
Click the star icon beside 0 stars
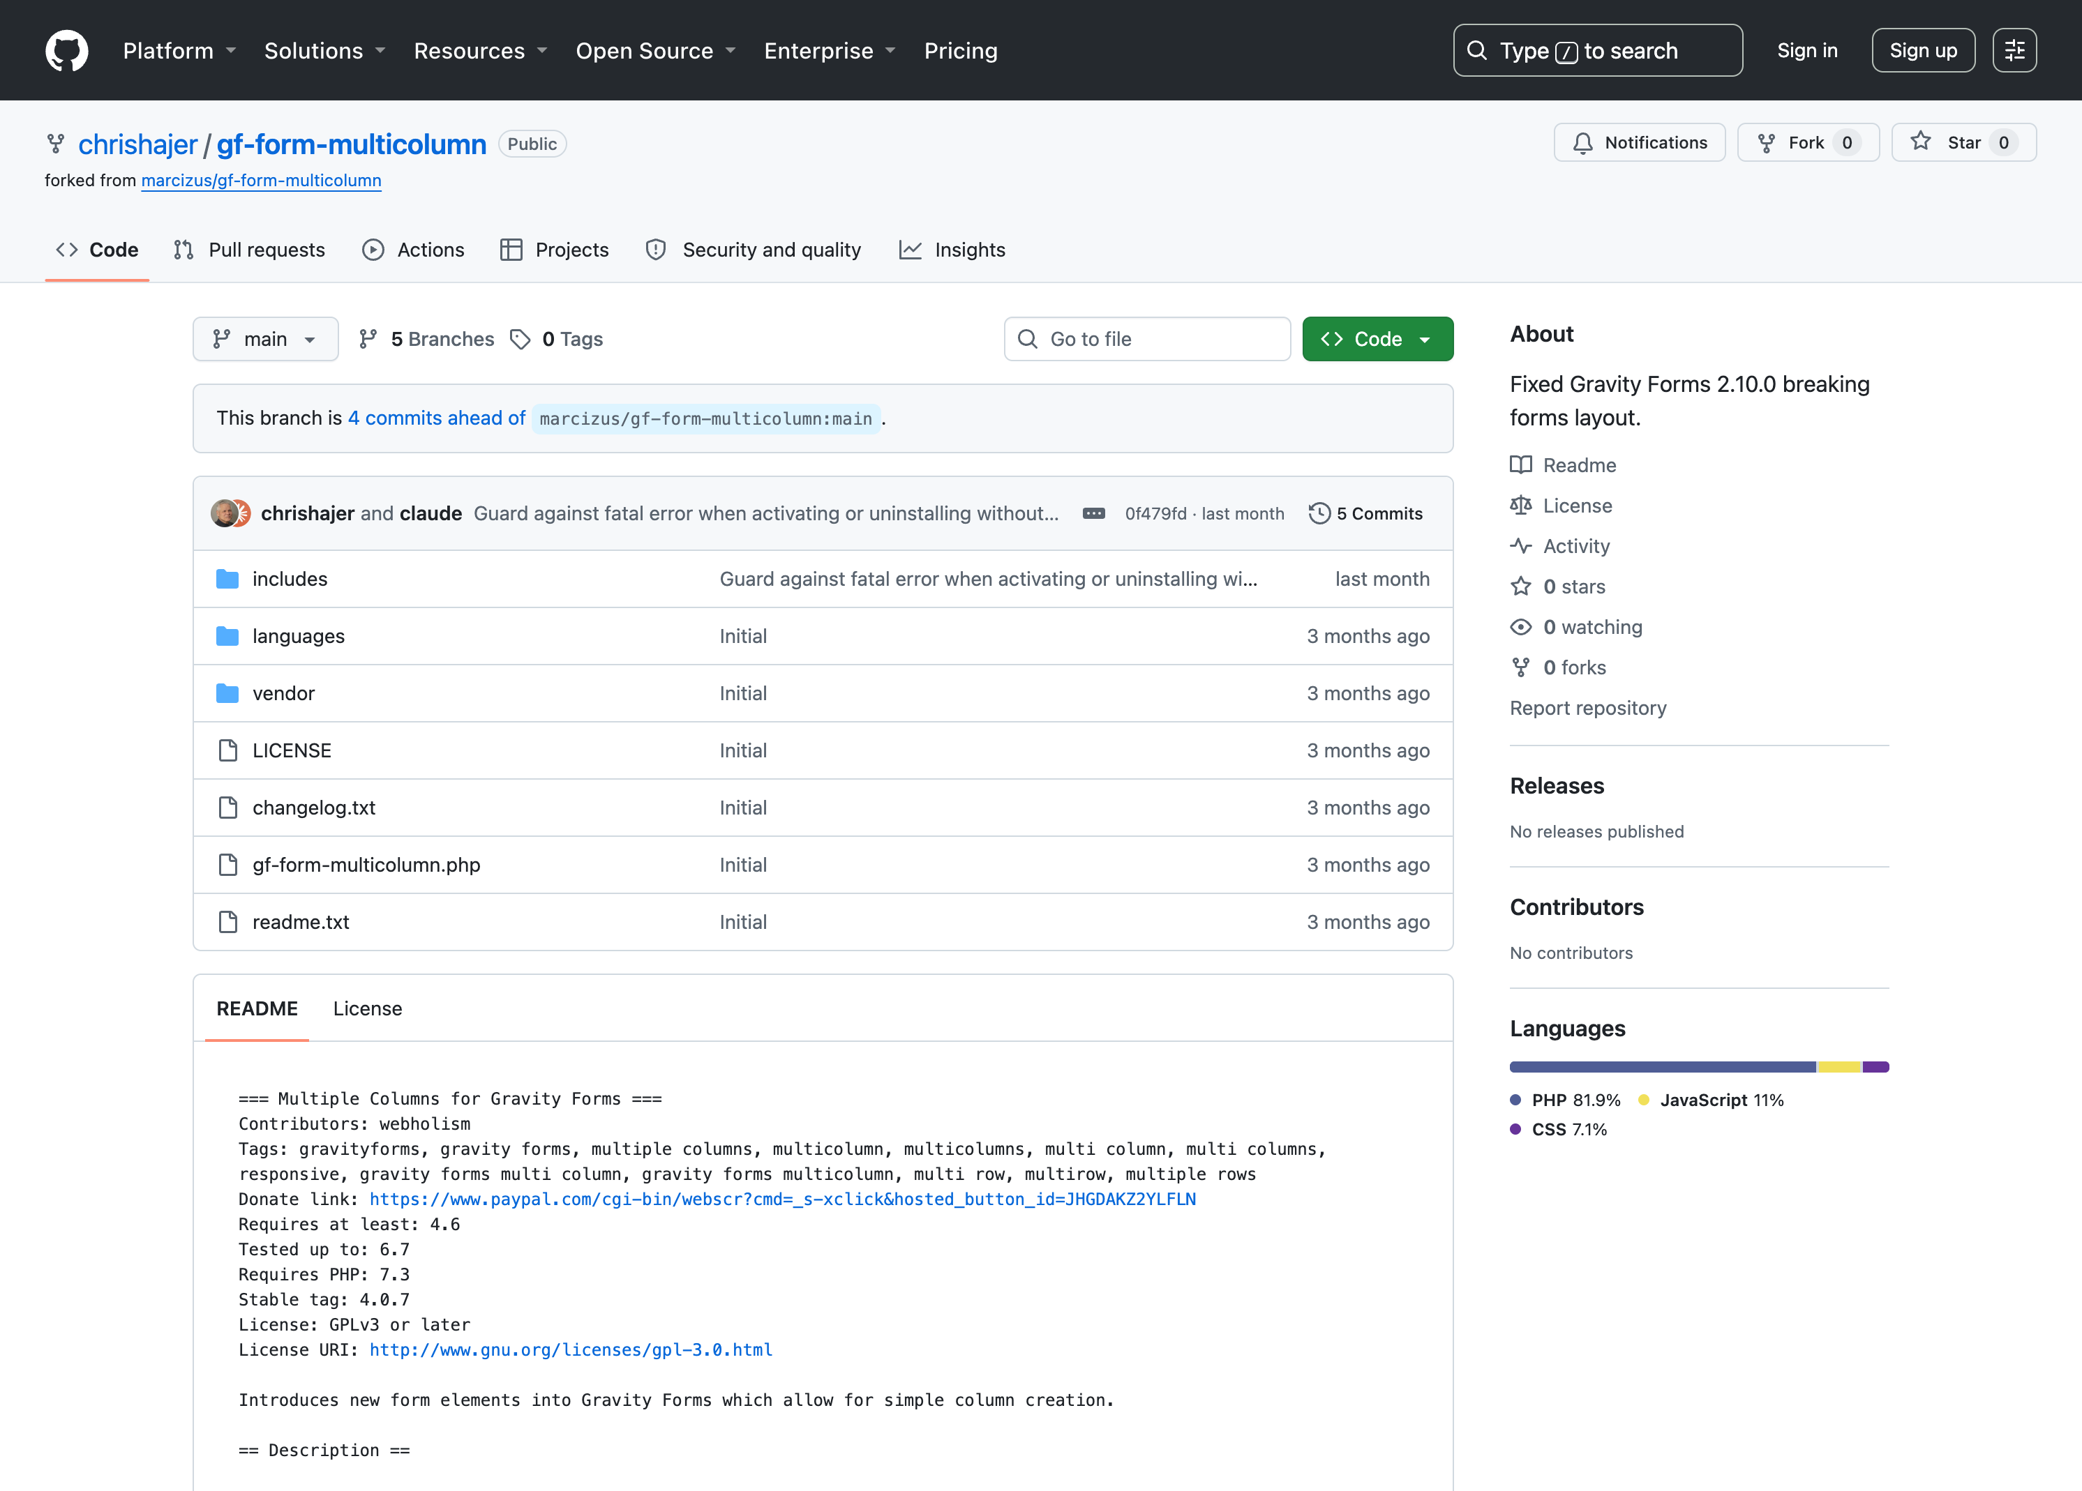click(1521, 586)
